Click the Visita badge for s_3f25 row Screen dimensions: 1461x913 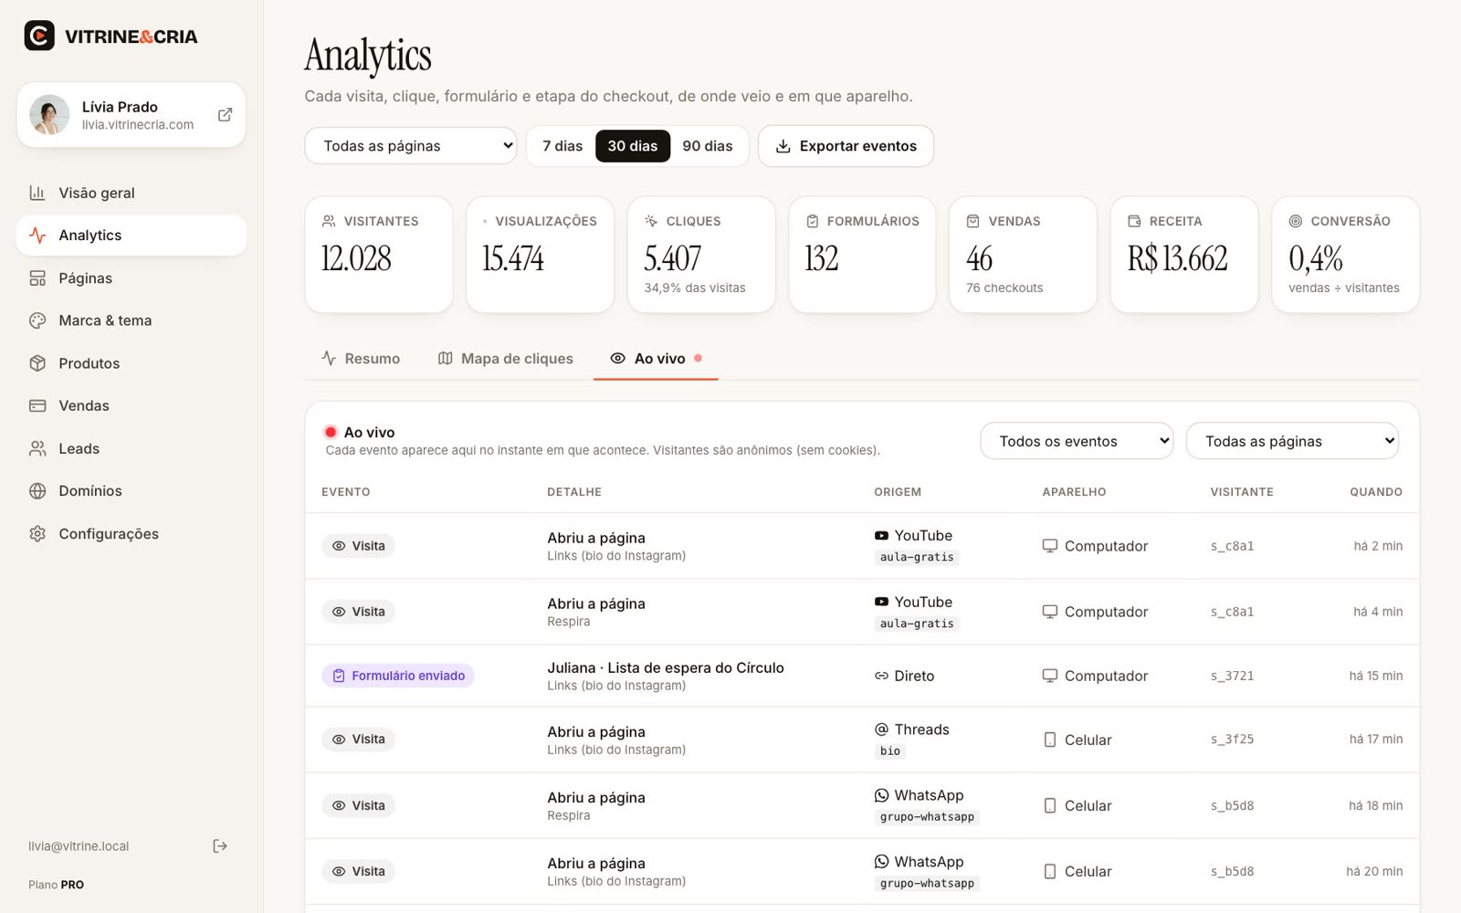coord(358,740)
